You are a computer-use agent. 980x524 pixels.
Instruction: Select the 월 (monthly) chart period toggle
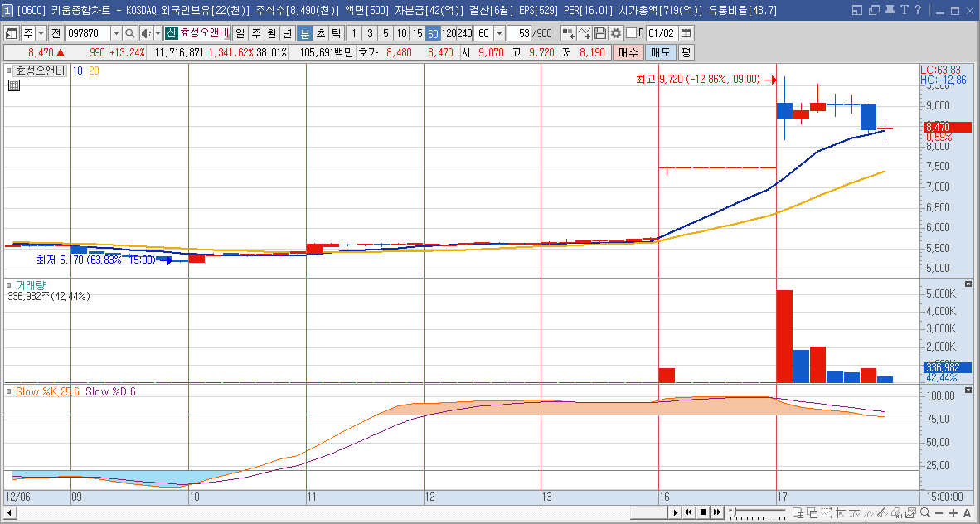coord(272,33)
